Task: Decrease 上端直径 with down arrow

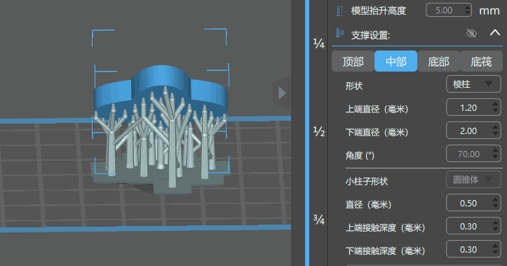Action: [495, 111]
